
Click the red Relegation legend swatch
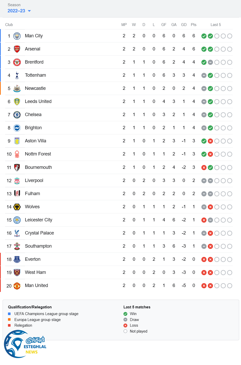[9, 325]
